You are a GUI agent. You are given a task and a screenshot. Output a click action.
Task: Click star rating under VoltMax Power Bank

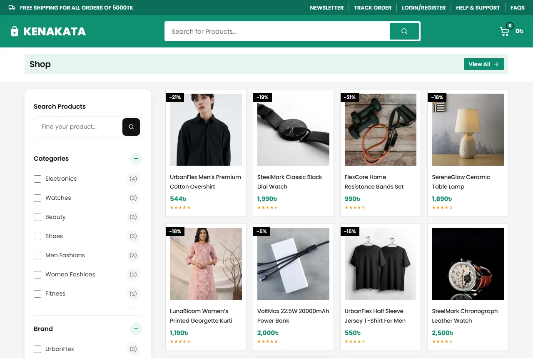point(267,341)
